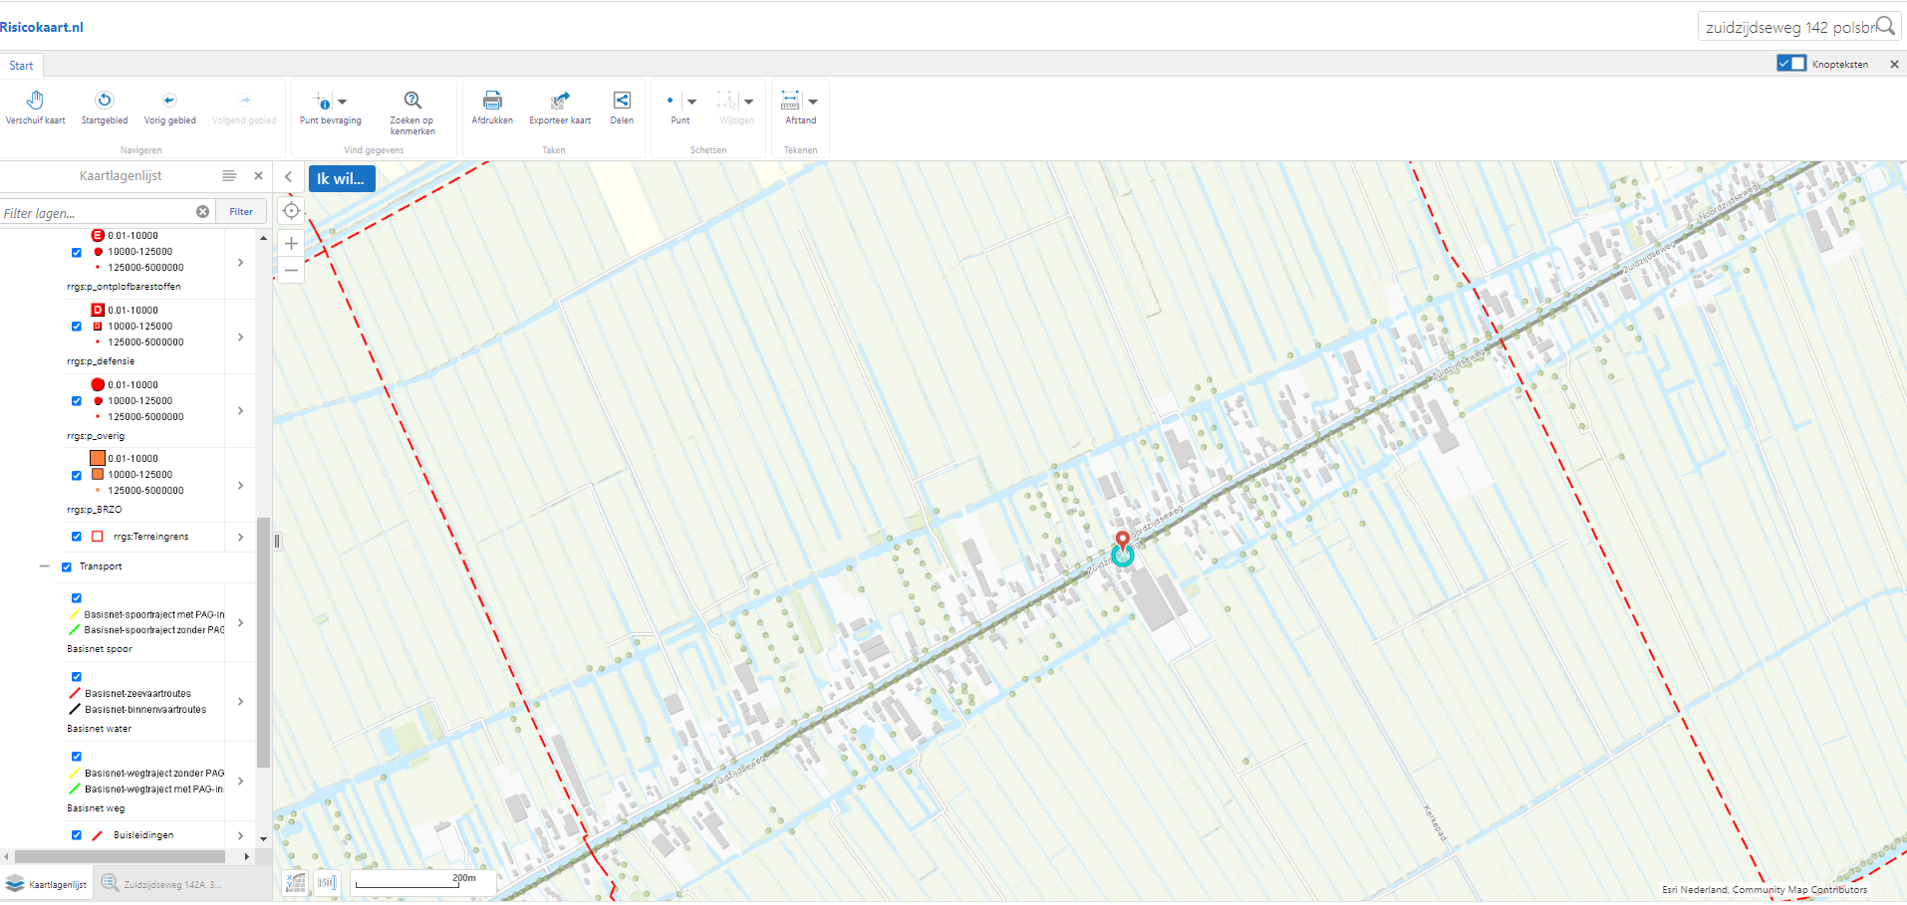Select the Verschuif kaart pan tool
Screen dimensions: 1907x905
[35, 101]
